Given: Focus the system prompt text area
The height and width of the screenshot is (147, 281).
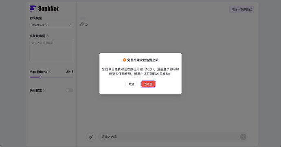Looking at the screenshot, I should tap(51, 51).
